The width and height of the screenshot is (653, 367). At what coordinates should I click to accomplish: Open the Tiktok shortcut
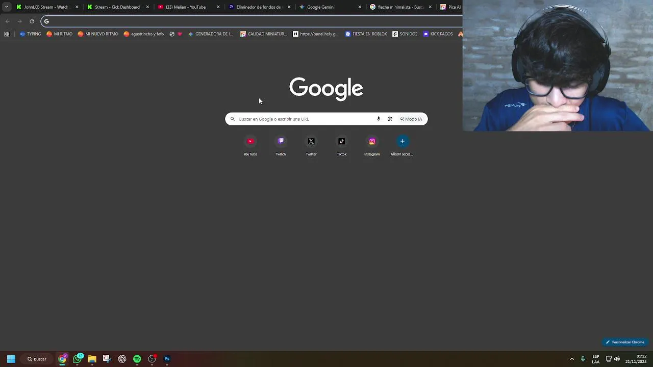341,146
